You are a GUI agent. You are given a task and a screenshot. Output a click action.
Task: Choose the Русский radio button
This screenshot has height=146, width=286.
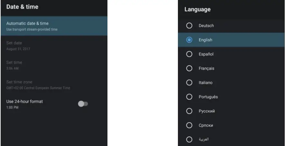point(189,111)
